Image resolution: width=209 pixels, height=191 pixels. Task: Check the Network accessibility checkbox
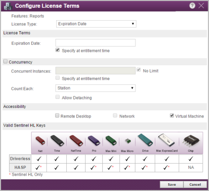point(115,116)
